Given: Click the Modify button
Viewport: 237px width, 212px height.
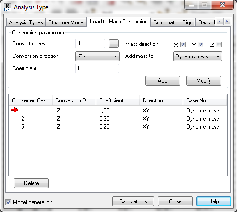Looking at the screenshot, I should click(x=203, y=81).
